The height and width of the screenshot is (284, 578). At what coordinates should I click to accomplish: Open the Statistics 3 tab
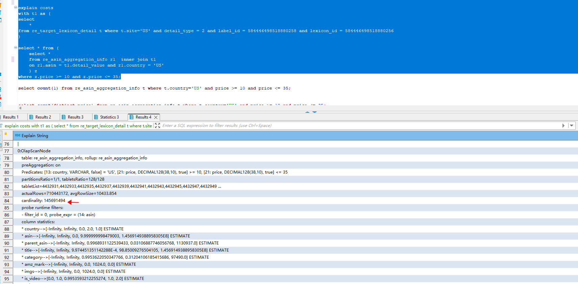109,117
